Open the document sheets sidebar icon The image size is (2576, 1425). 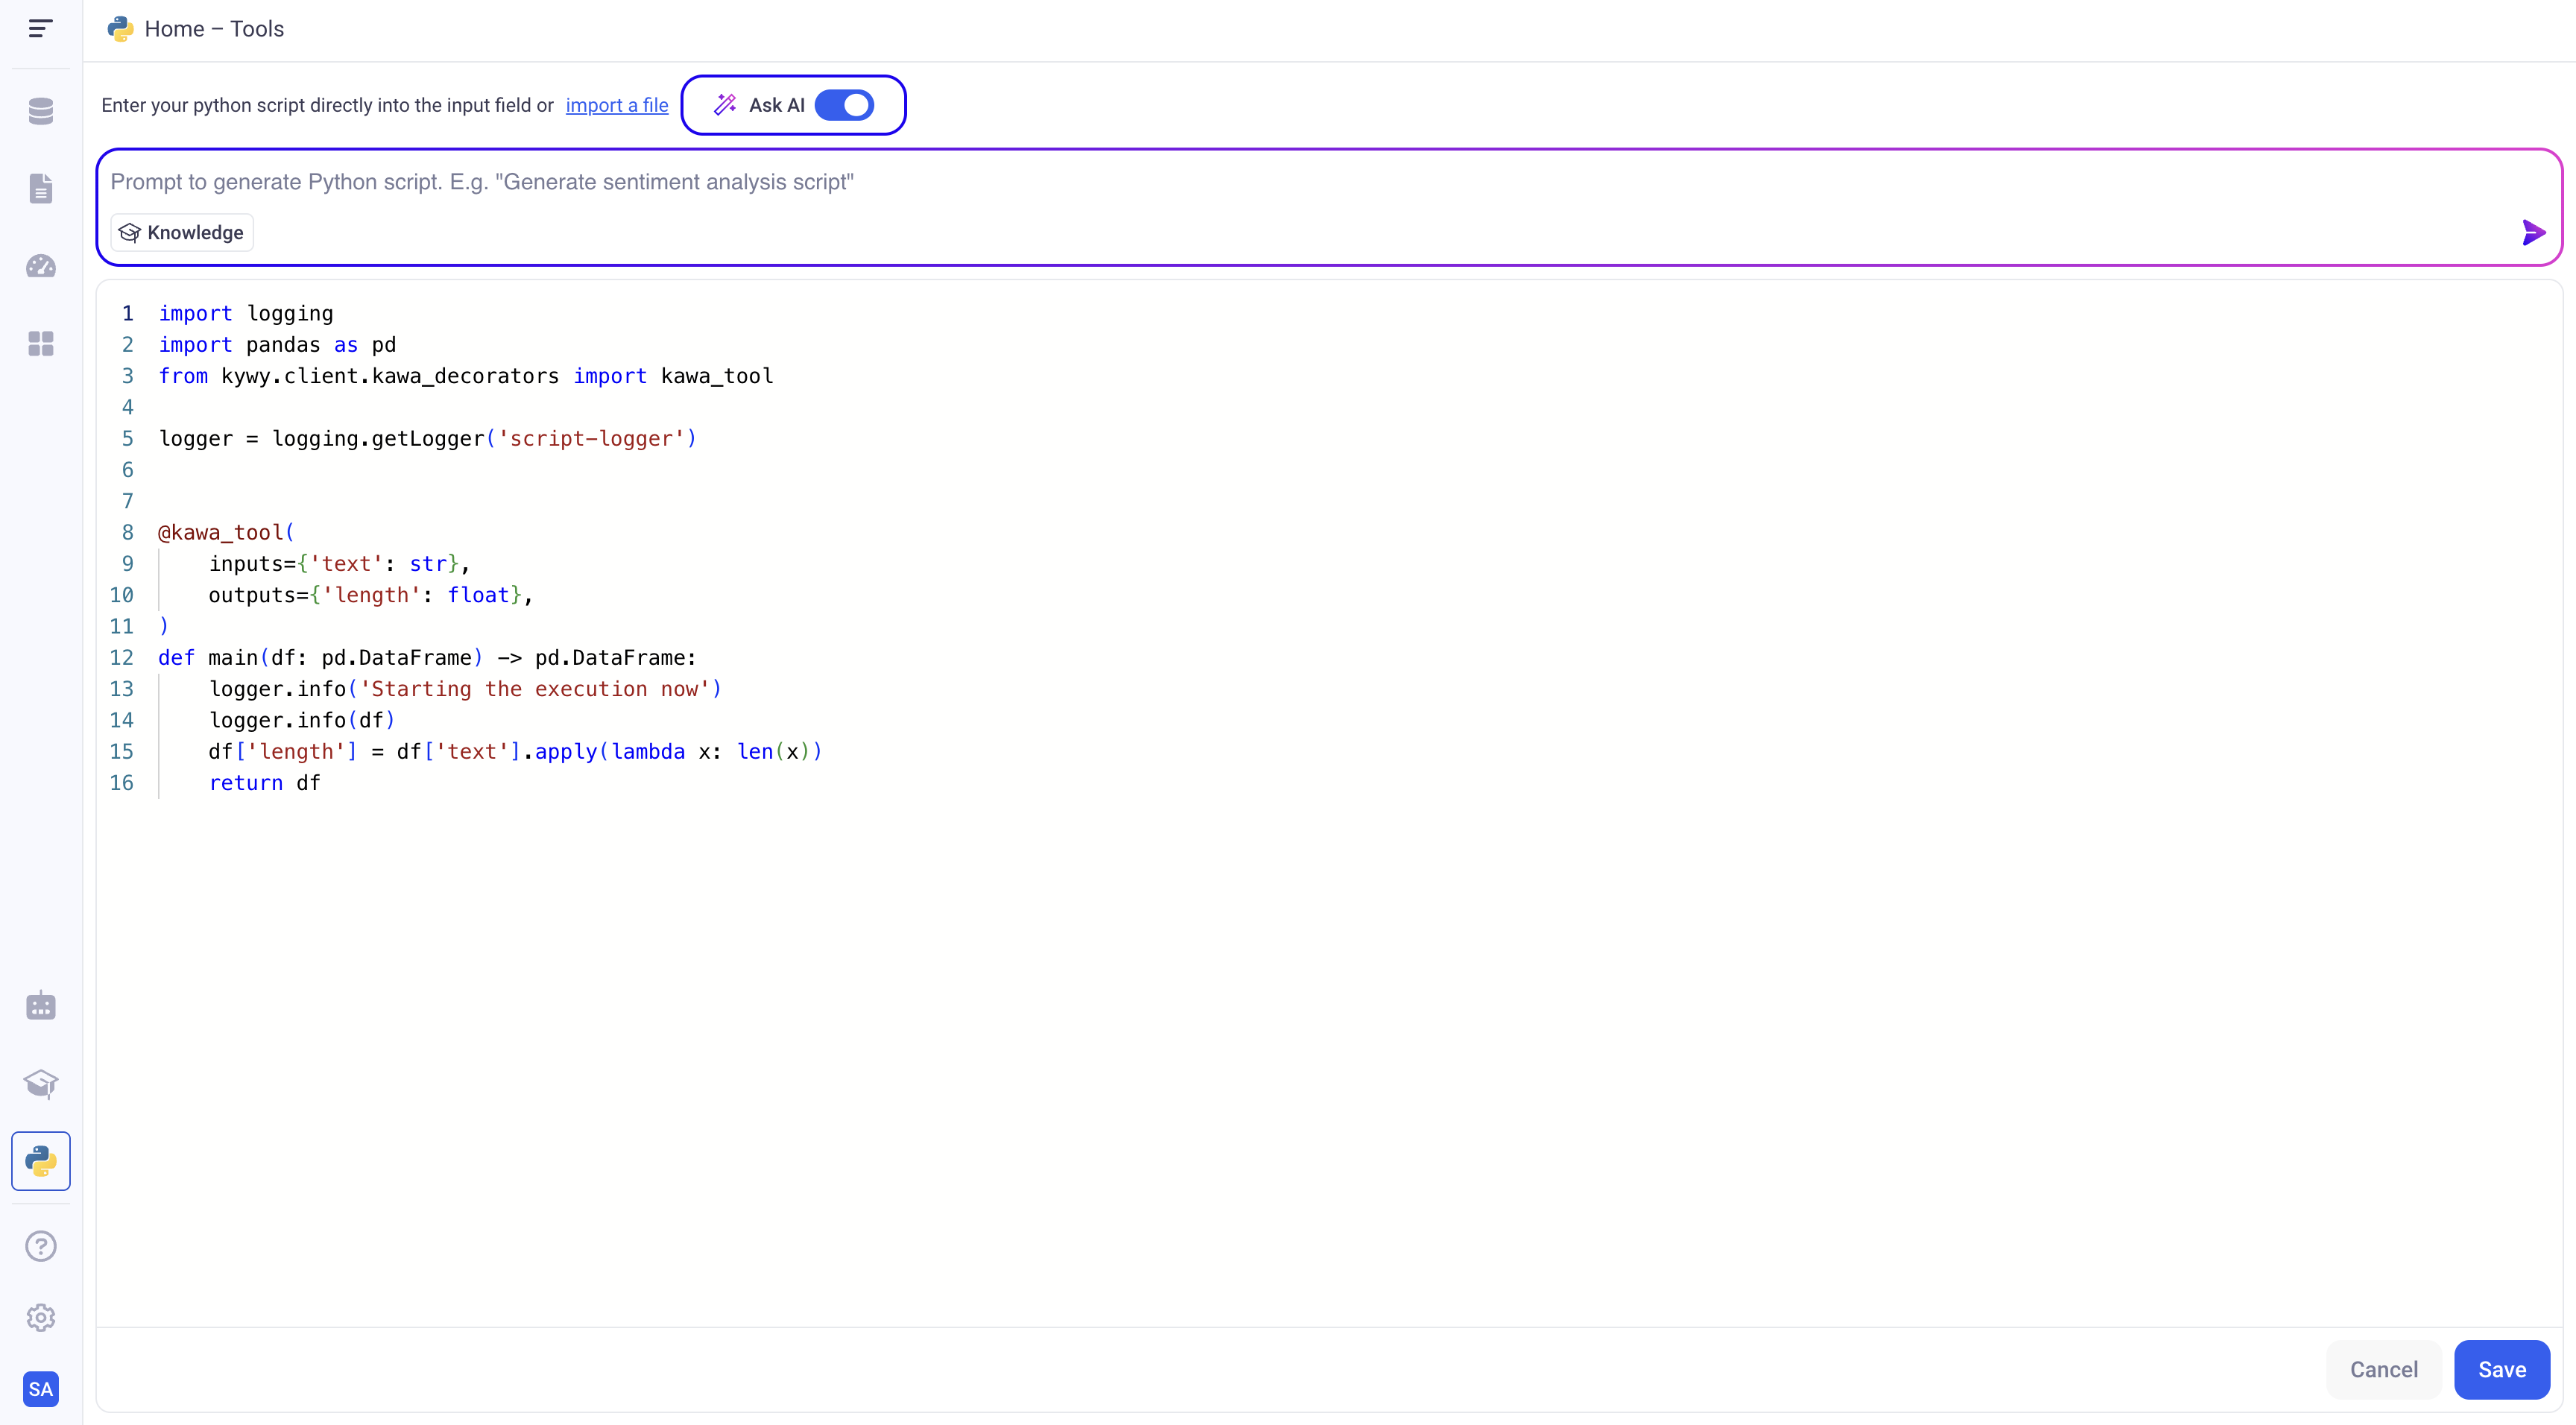click(x=41, y=188)
